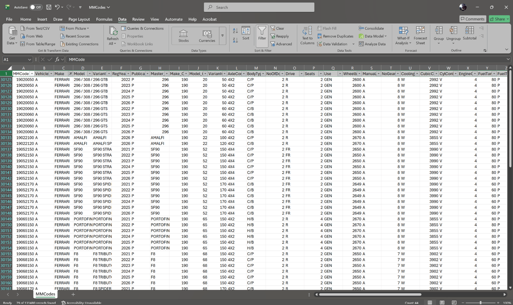Viewport: 513px width, 305px height.
Task: Click From Table/Range button
Action: 38,44
